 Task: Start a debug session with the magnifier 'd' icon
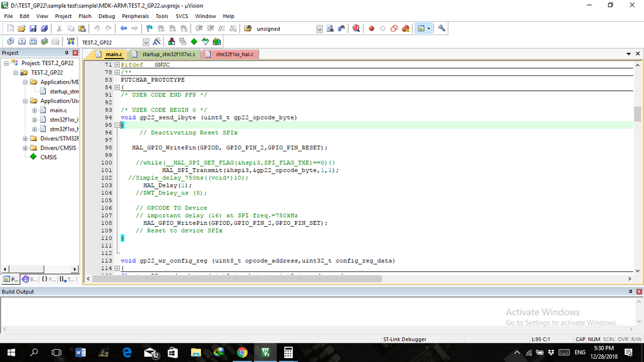(x=356, y=29)
